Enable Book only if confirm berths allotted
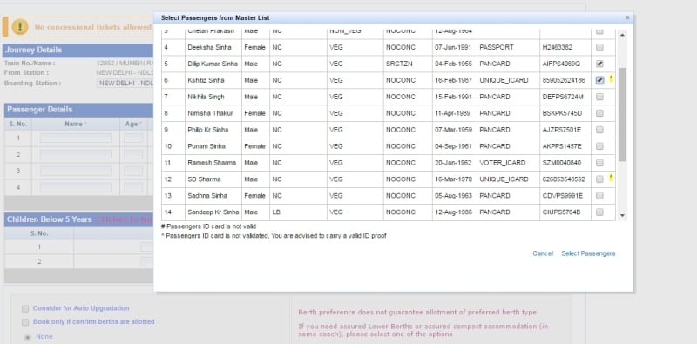697x344 pixels. [25, 321]
